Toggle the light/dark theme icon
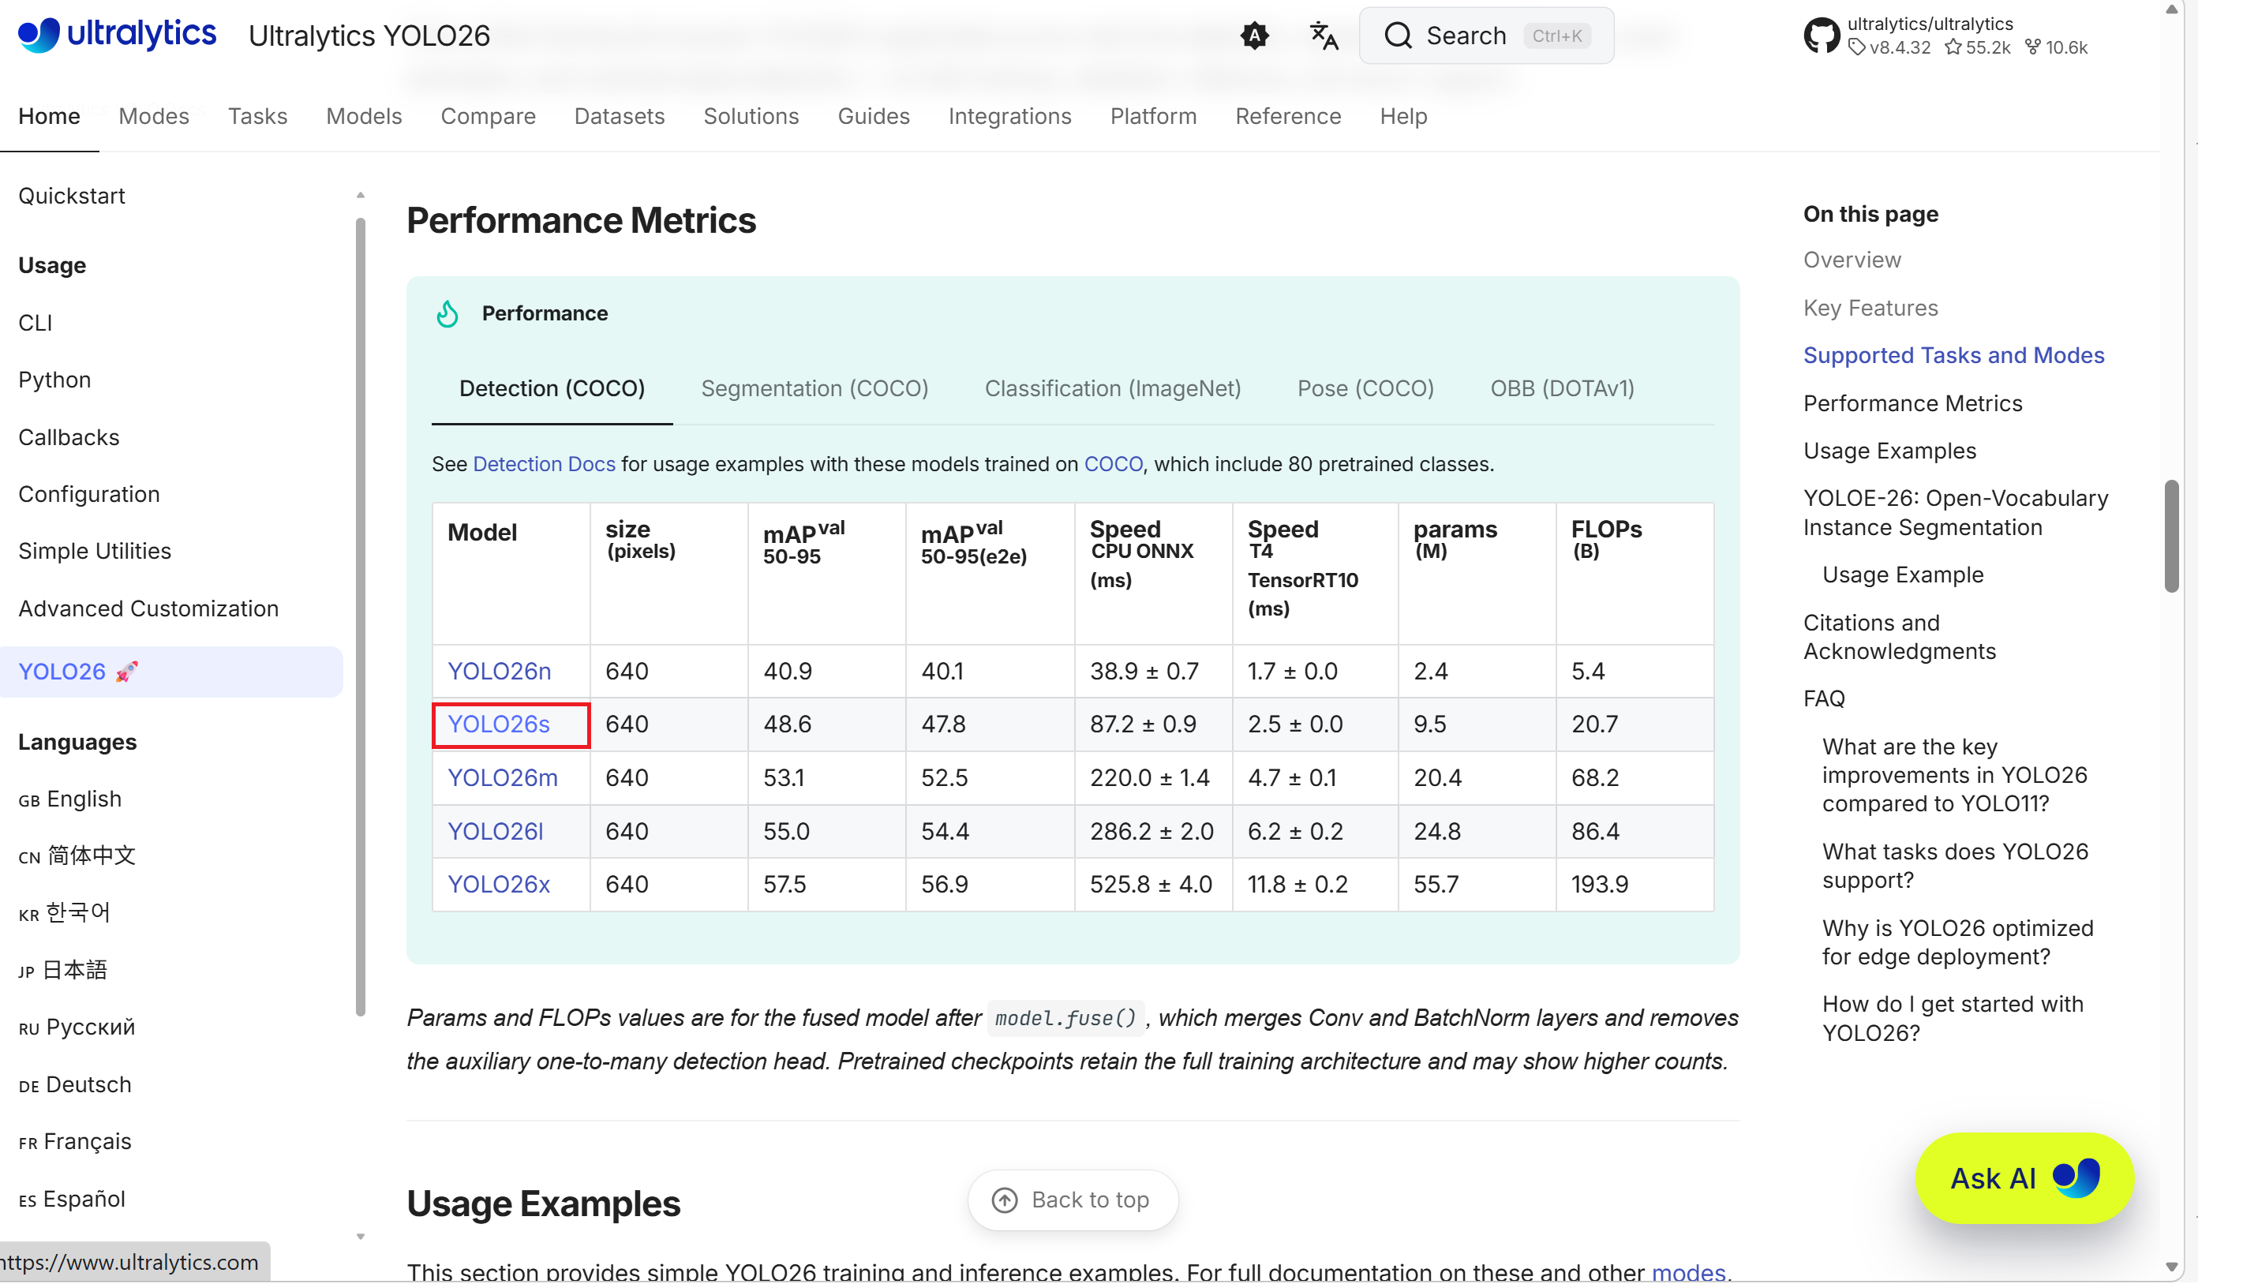2243x1284 pixels. click(1254, 36)
